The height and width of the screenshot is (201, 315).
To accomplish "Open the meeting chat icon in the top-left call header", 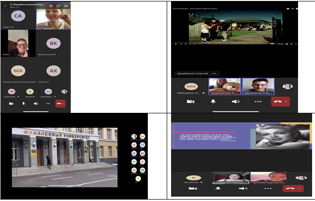I will [x=58, y=5].
